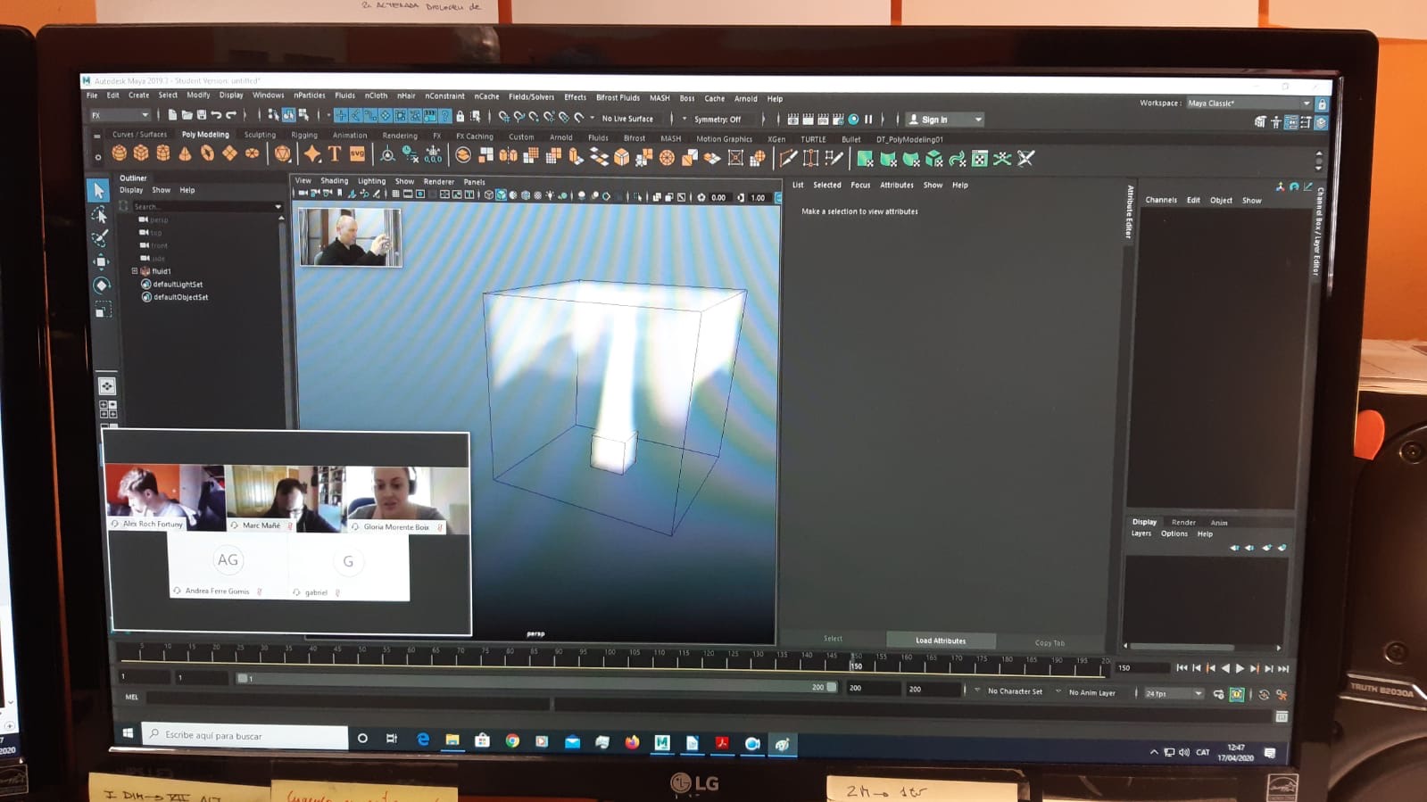
Task: Switch to the Sculpting shelf tab
Action: [260, 135]
